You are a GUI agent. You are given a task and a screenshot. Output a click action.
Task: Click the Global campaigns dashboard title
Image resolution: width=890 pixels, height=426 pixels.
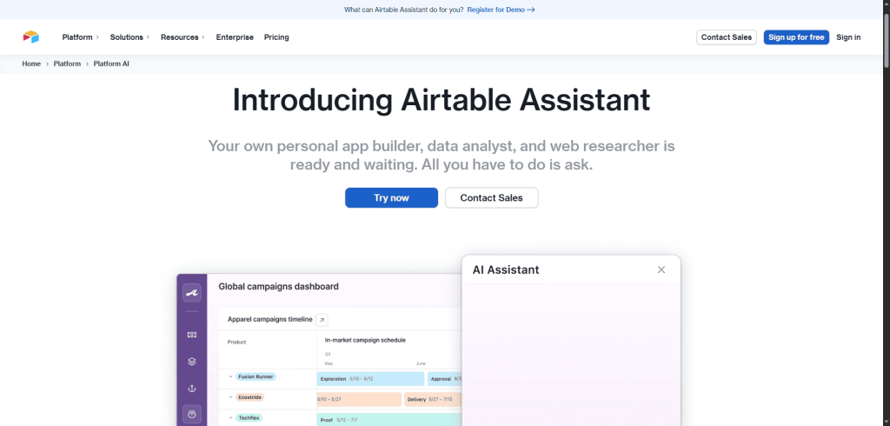278,286
